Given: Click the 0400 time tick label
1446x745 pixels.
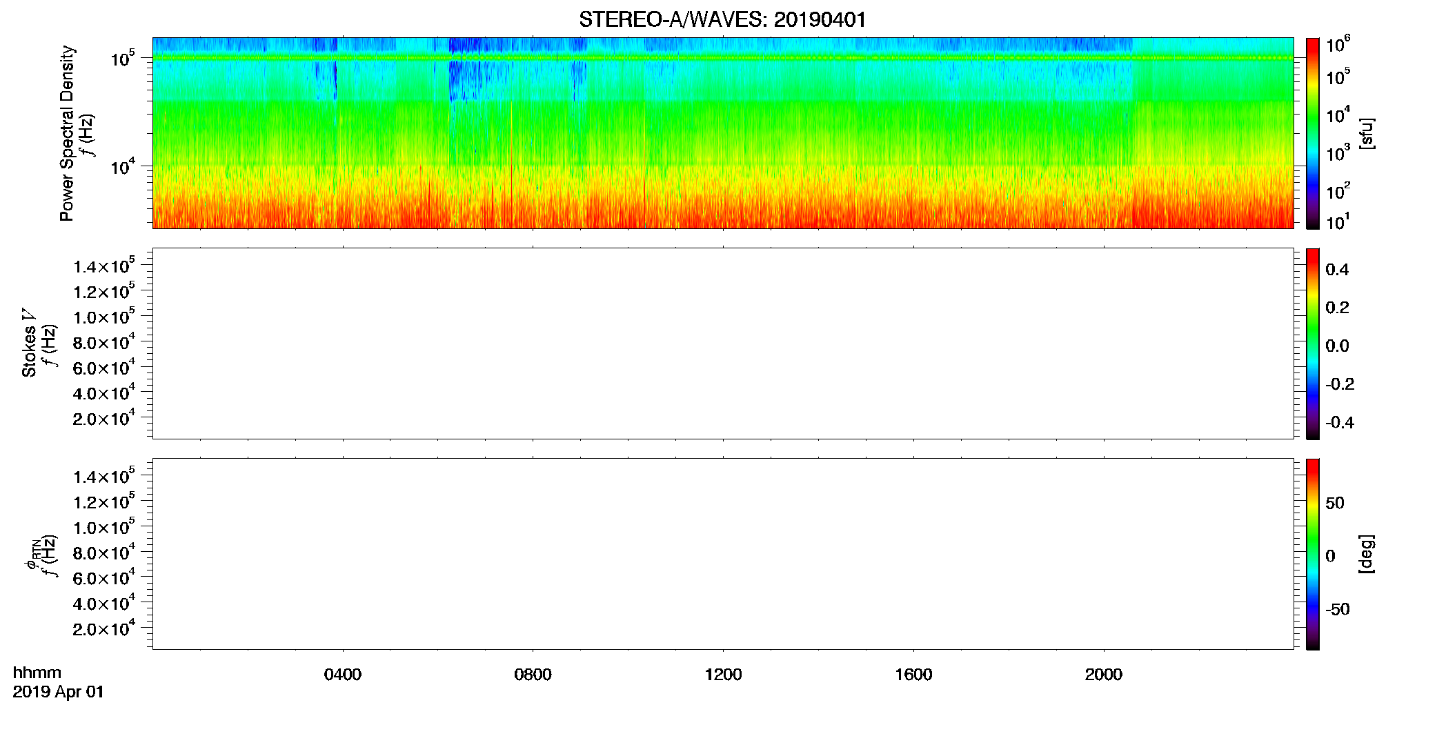Looking at the screenshot, I should coord(343,674).
